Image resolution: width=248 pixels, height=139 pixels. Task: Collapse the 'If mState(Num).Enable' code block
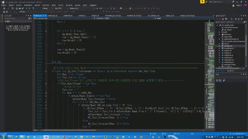[x=46, y=96]
